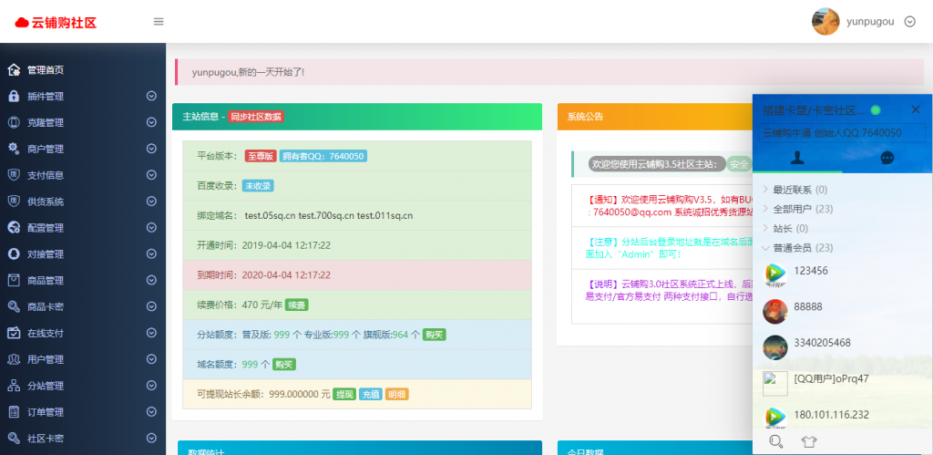The image size is (933, 455).
Task: Collapse the 普通会员 (23) contact group
Action: tap(802, 247)
